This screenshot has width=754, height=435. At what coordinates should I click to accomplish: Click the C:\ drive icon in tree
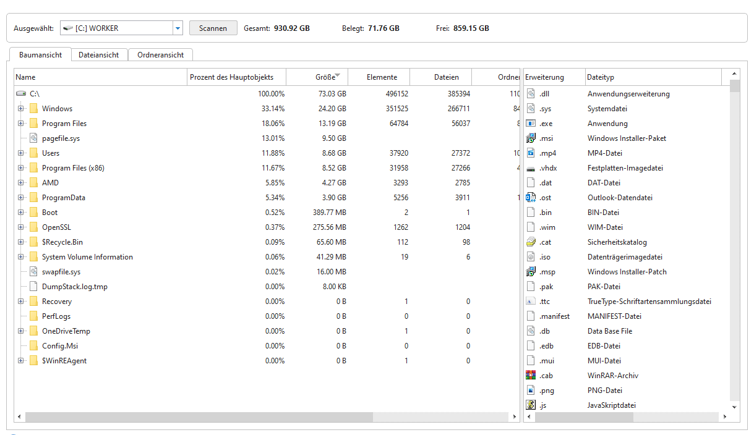(21, 94)
